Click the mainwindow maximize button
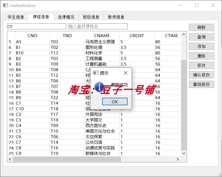The height and width of the screenshot is (177, 222). (197, 5)
